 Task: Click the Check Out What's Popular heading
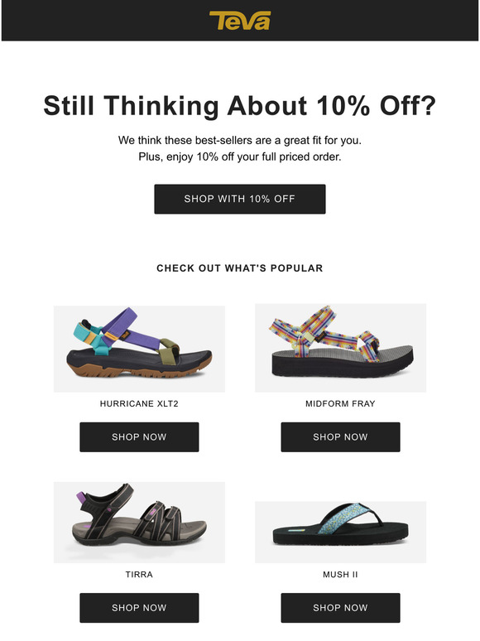pos(240,268)
